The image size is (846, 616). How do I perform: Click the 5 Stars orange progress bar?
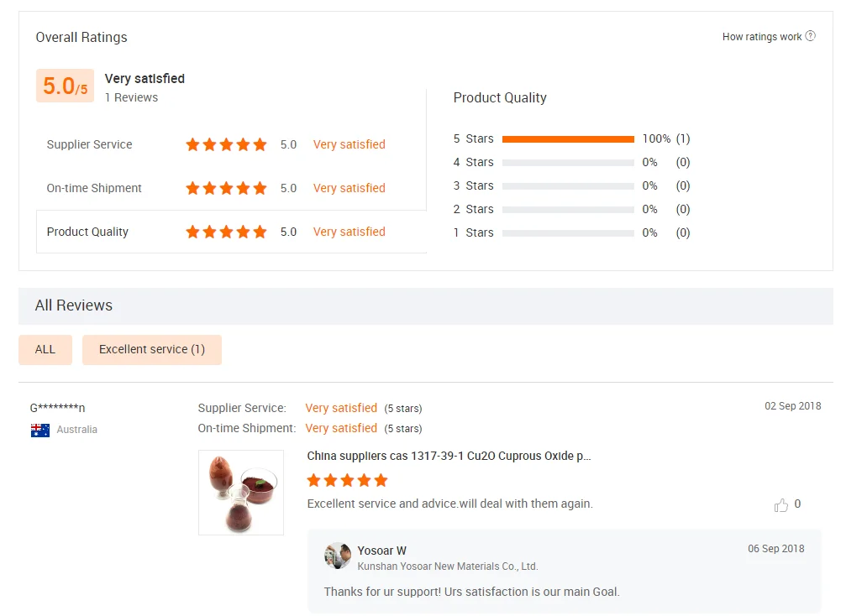(x=568, y=138)
